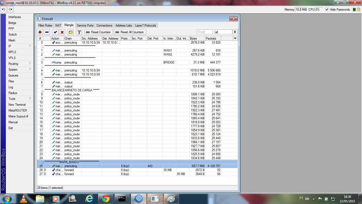Open Queues from the sidebar menu
Viewport: 362px width, 204px height.
(x=20, y=75)
